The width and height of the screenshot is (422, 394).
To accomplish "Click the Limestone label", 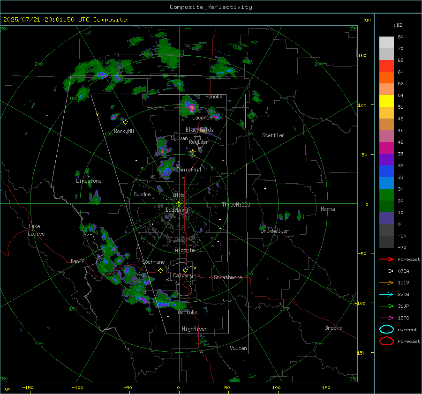I will pyautogui.click(x=89, y=181).
